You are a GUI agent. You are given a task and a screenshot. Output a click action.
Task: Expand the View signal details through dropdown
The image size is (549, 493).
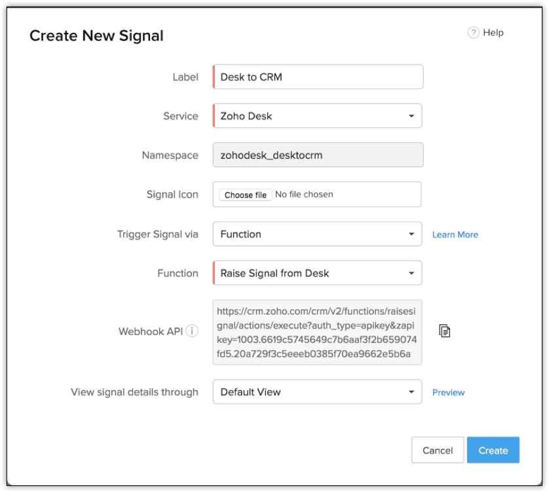tap(413, 391)
